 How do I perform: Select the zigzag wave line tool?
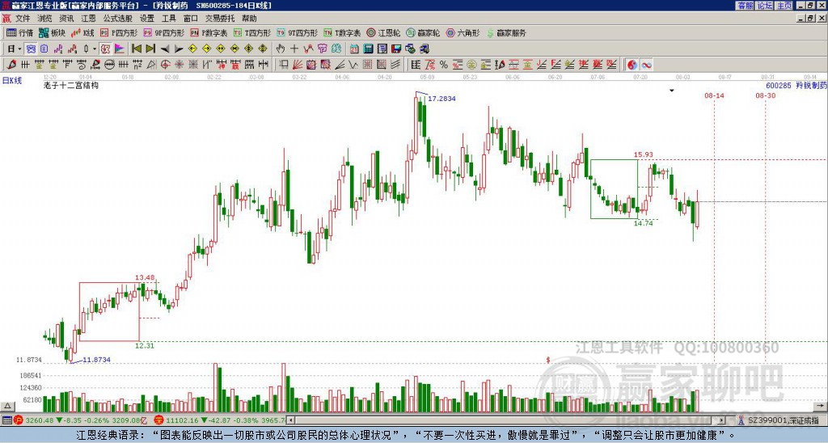[x=354, y=65]
